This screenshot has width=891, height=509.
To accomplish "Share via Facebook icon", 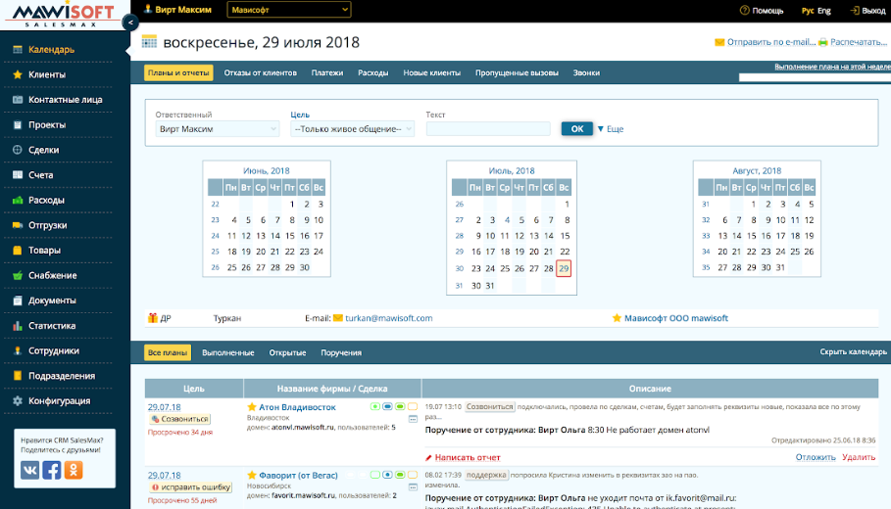I will [52, 470].
